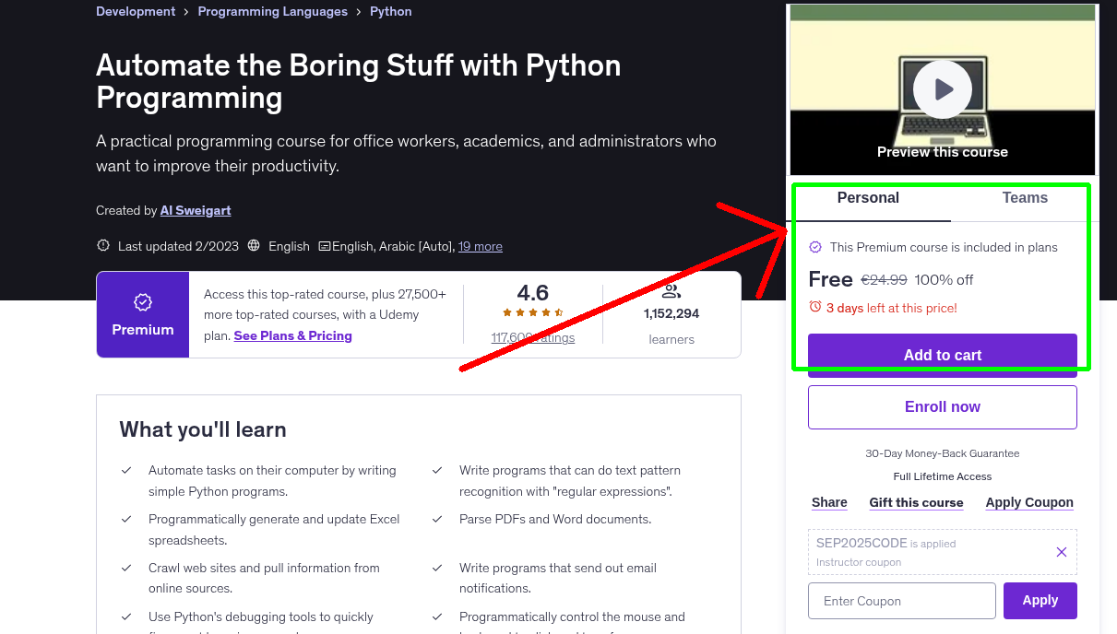Screen dimensions: 1117x634
Task: Click the checkmark beside Automate tasks item
Action: 126,470
